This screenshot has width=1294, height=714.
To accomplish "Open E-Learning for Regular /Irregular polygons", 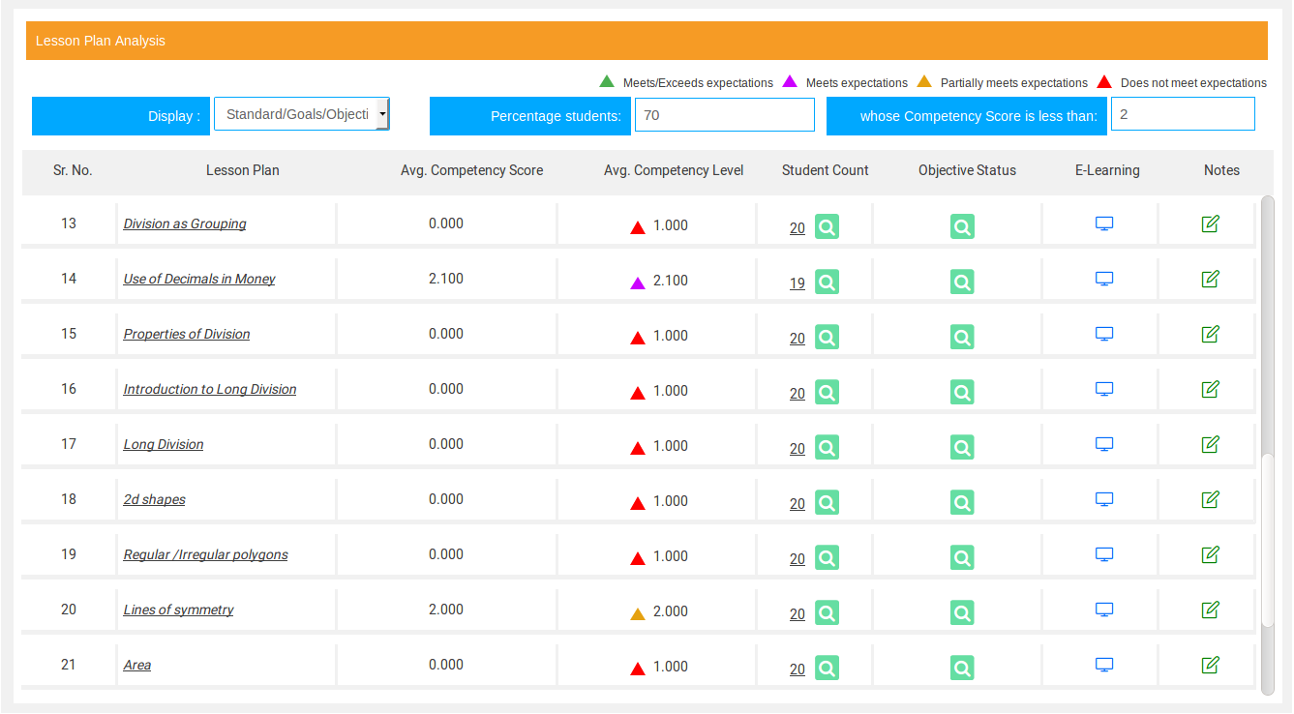I will [1104, 554].
